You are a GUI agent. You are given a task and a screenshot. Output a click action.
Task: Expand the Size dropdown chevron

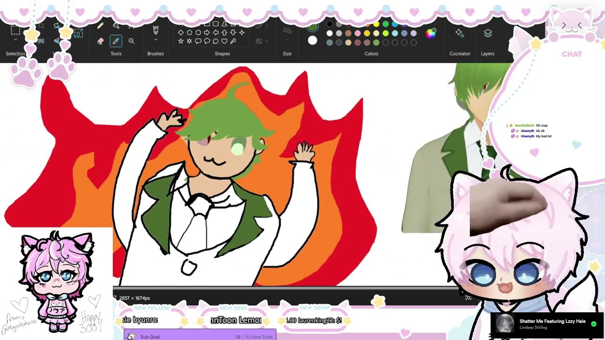click(287, 40)
